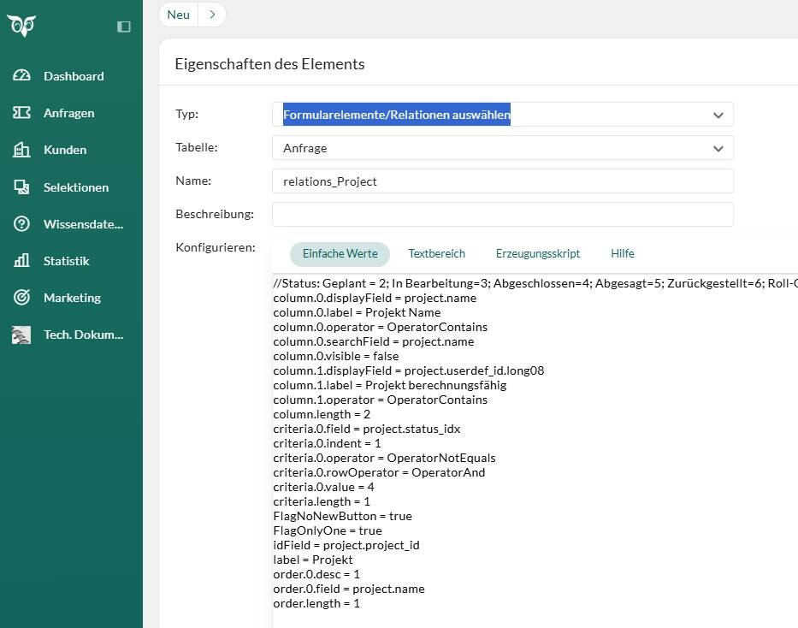Click the empty Beschreibung field
Viewport: 798px width, 628px height.
[503, 214]
